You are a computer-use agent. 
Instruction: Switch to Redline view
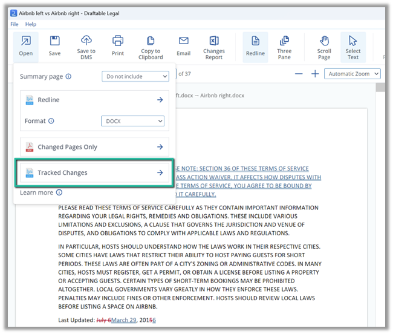click(255, 47)
